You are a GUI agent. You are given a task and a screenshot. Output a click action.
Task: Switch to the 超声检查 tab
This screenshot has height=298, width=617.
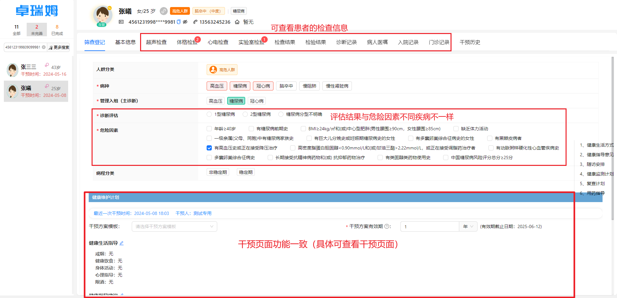[156, 42]
